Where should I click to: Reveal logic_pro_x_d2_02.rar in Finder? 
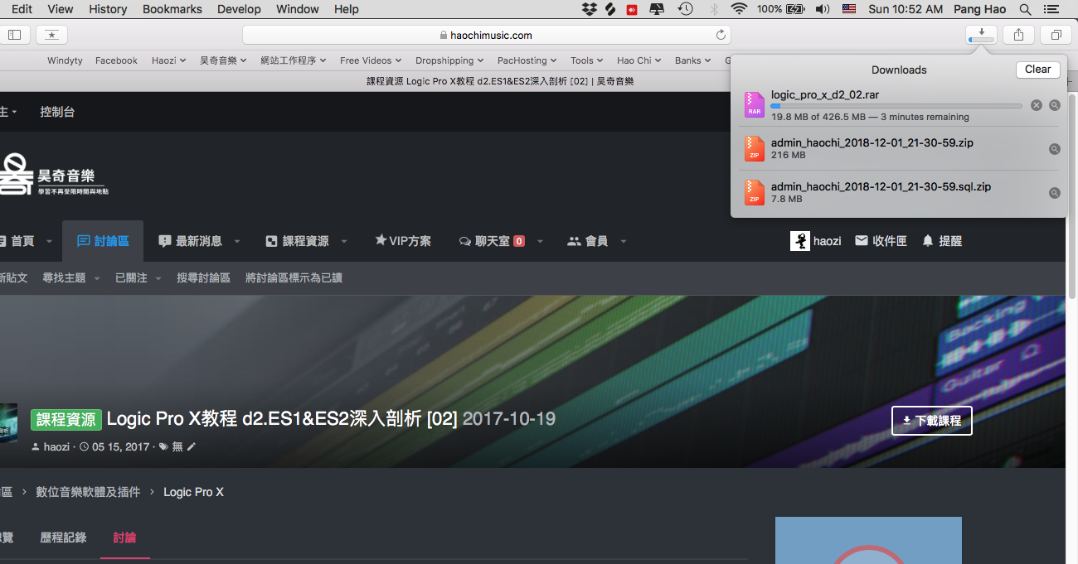1055,105
